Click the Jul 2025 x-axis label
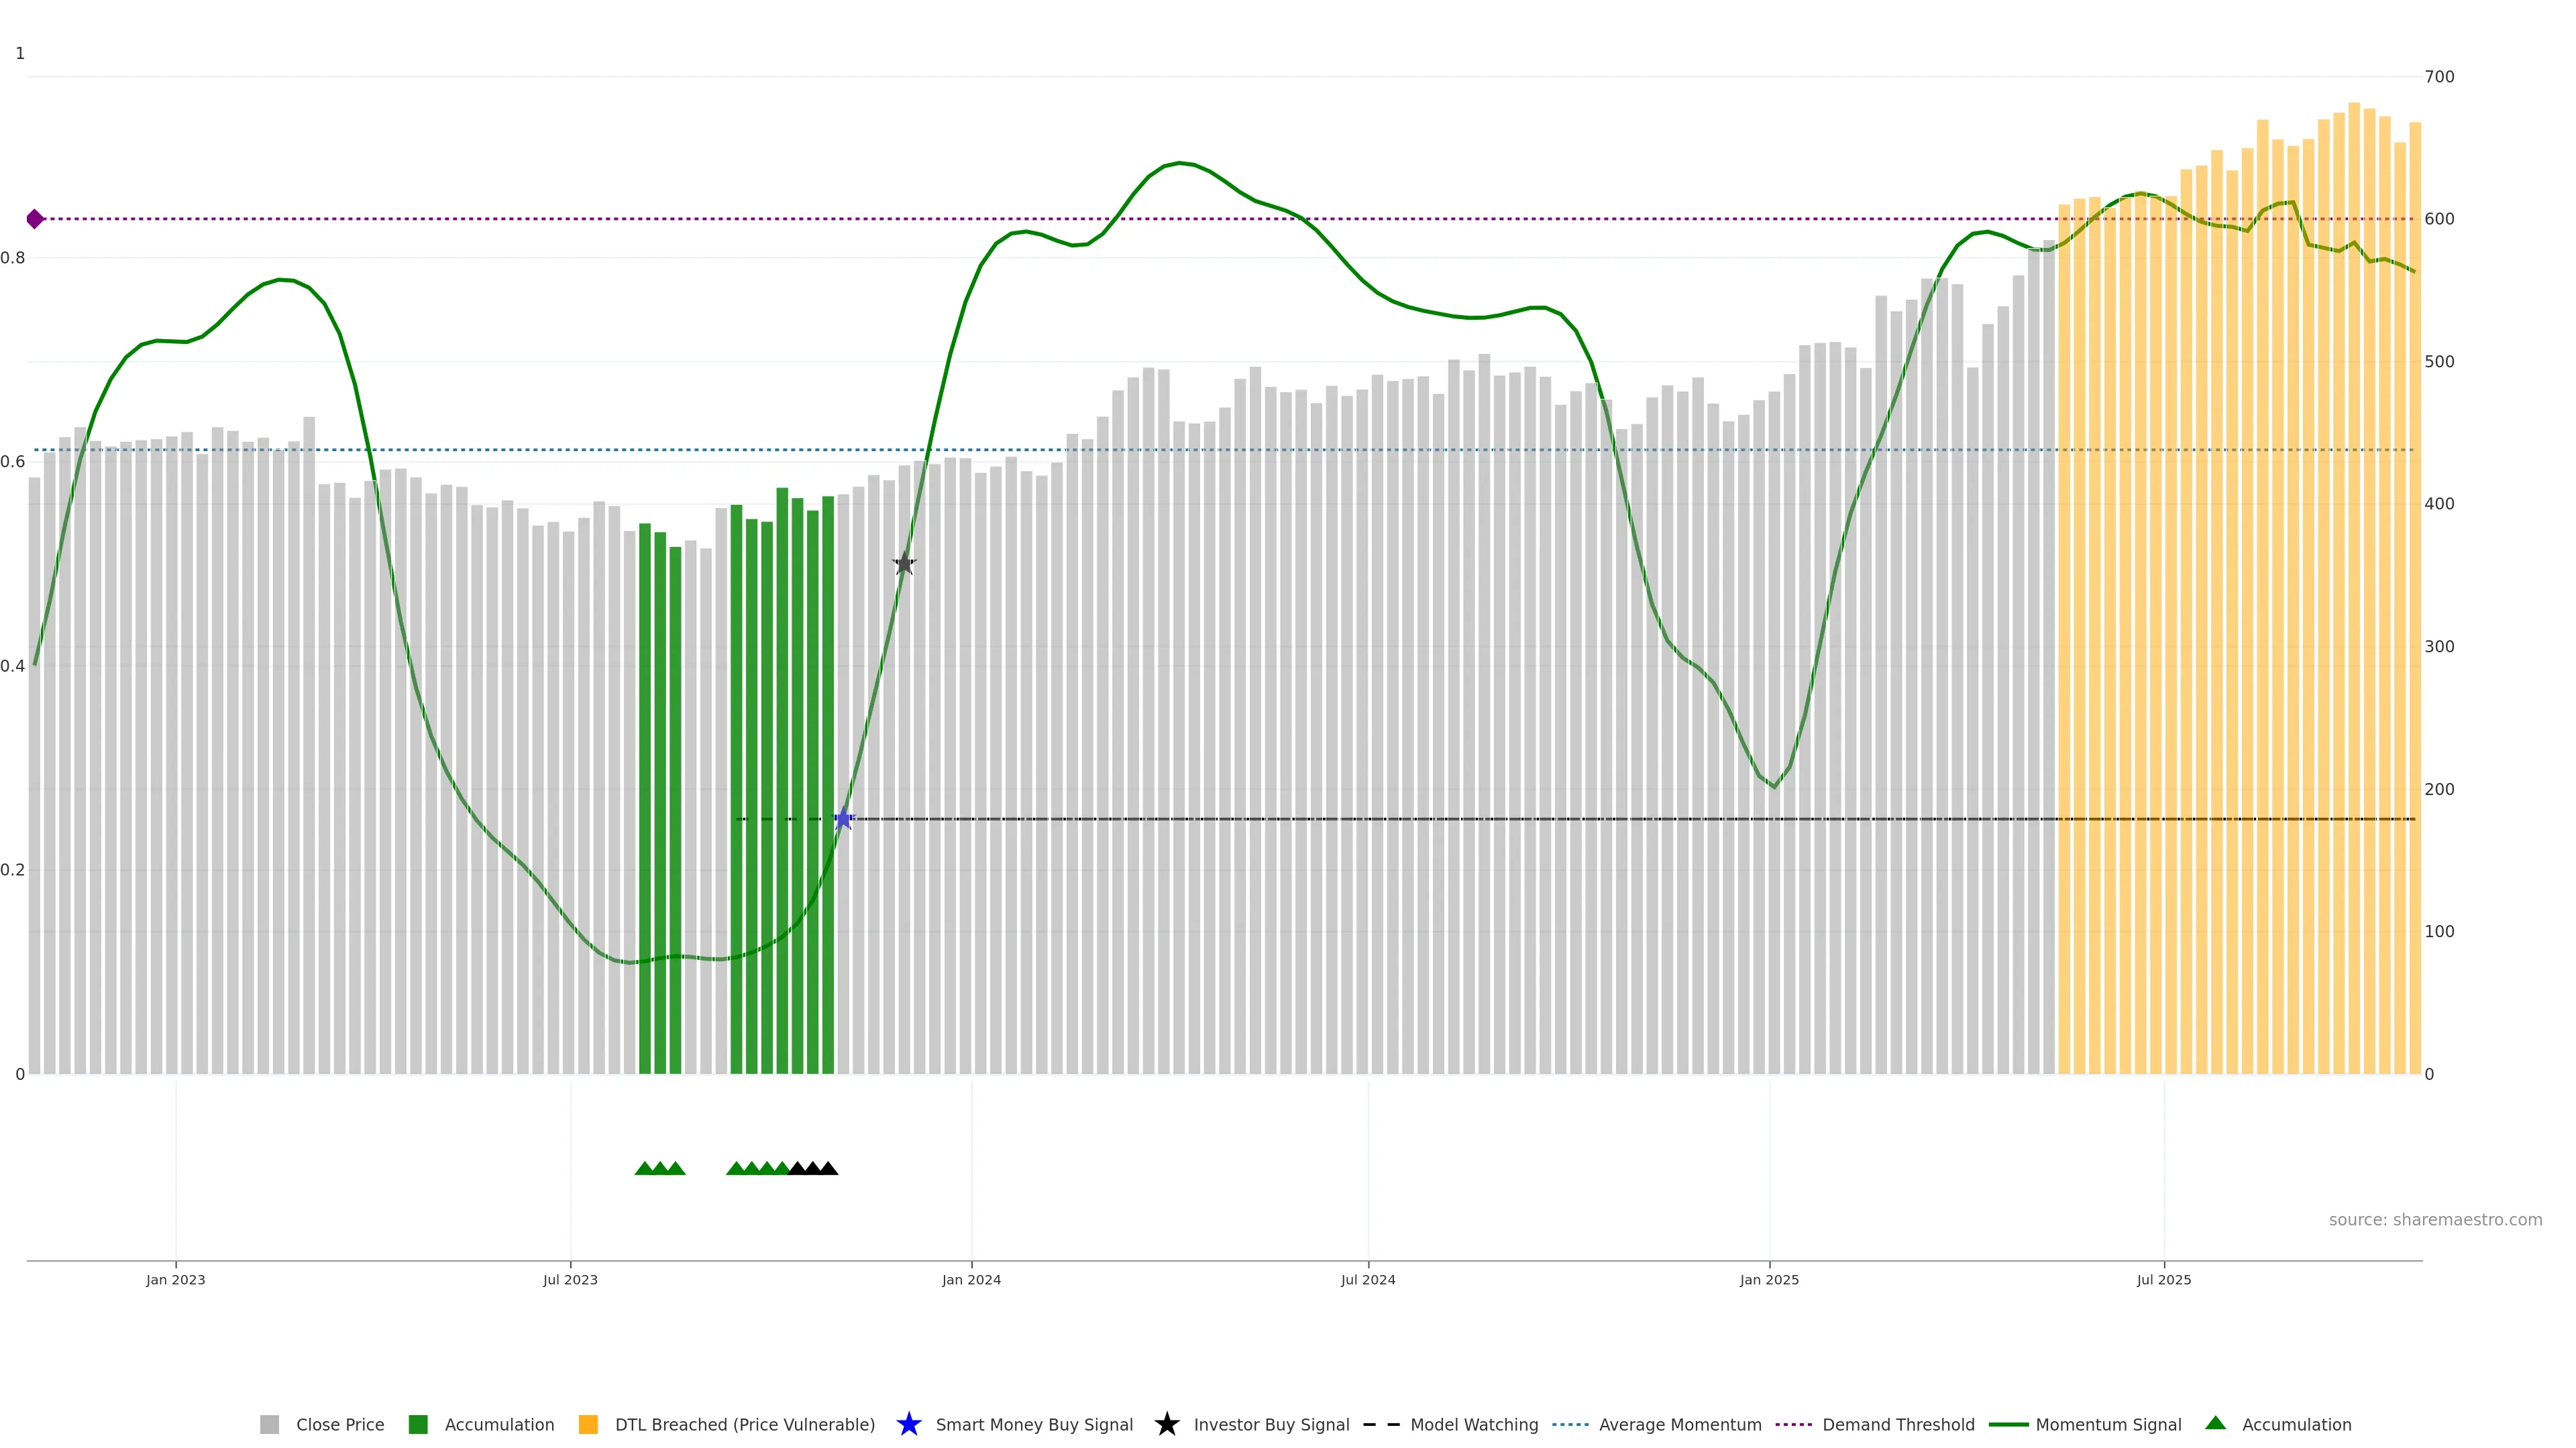2576x1448 pixels. coord(2163,1279)
